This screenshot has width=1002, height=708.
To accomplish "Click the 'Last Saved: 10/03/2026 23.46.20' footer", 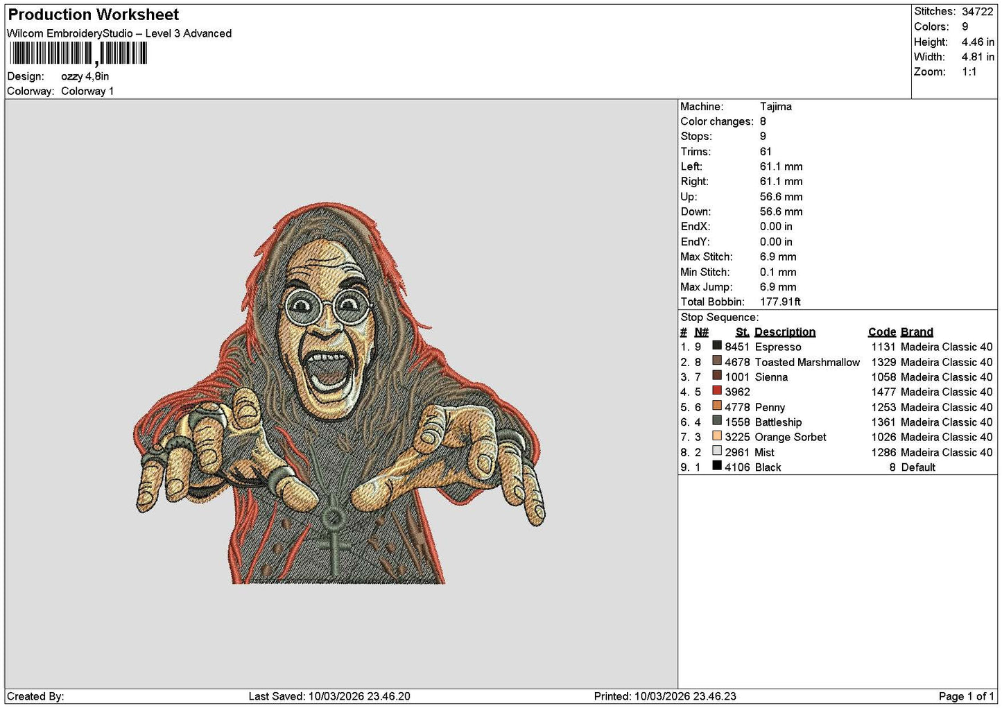I will 329,696.
